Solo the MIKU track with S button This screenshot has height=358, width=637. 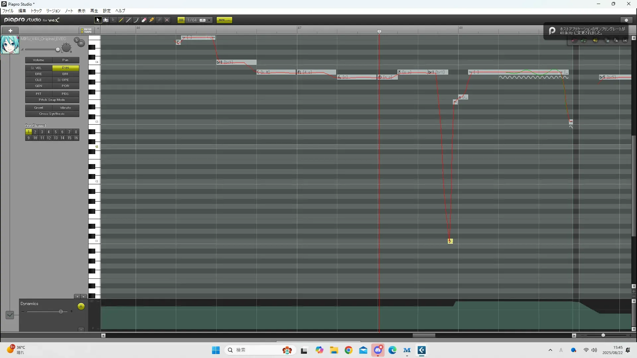pos(77,40)
